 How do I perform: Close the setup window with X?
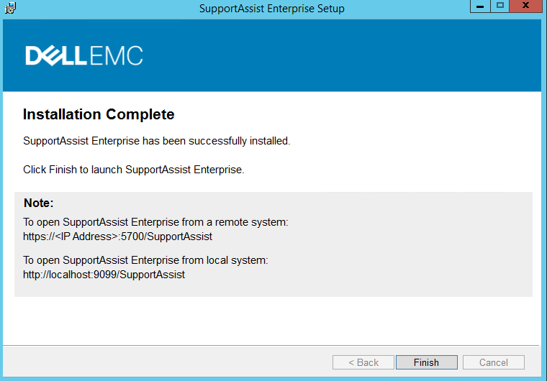(x=525, y=6)
